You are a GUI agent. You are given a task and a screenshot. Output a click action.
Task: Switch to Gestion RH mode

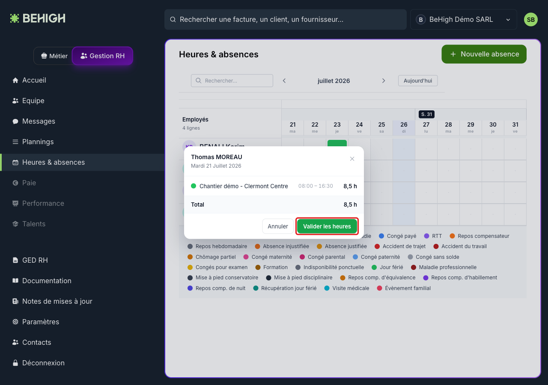point(103,56)
